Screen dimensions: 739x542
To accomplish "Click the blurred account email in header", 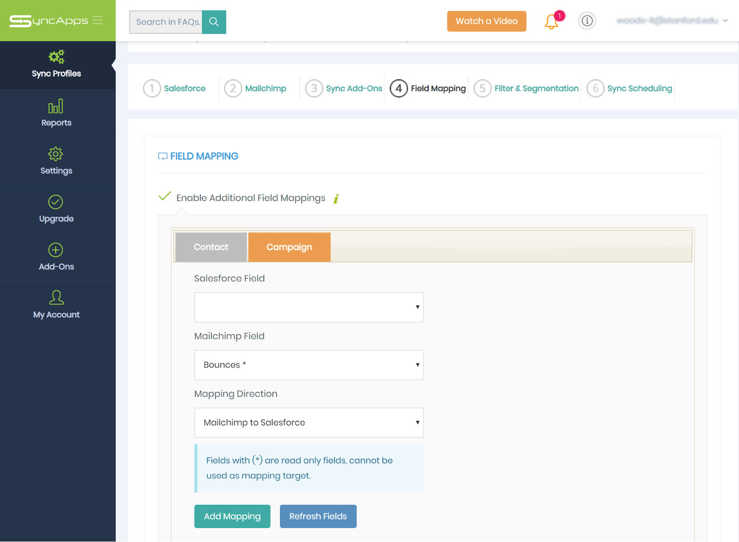I will [x=667, y=20].
